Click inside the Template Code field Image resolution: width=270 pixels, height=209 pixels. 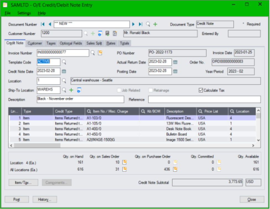pos(48,62)
